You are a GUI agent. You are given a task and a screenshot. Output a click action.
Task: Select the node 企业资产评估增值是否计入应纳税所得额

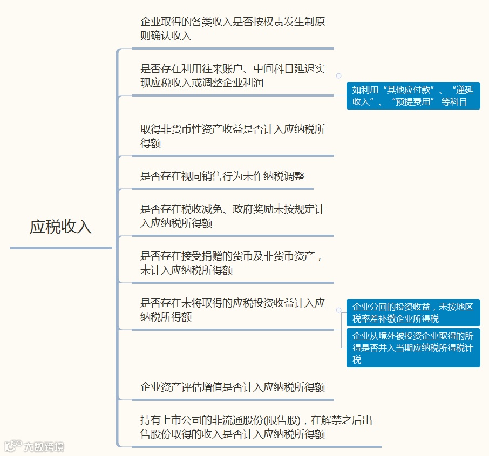233,387
